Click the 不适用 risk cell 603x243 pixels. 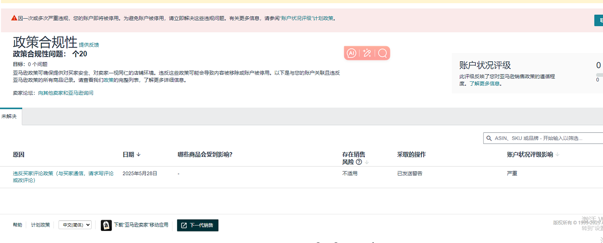click(x=350, y=173)
